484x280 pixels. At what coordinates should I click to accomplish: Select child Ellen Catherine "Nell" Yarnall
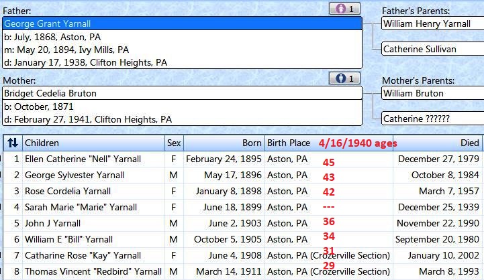pyautogui.click(x=83, y=159)
